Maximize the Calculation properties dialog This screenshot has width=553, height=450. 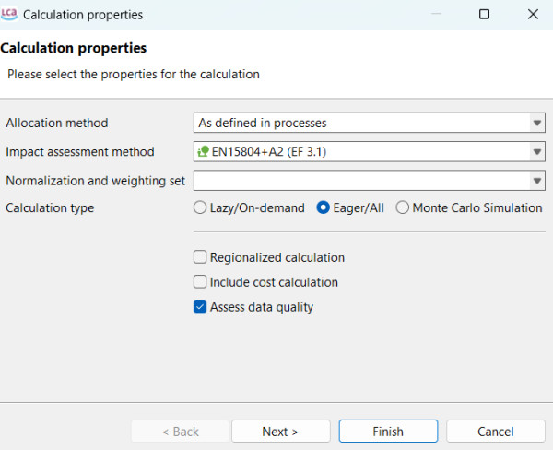point(485,15)
